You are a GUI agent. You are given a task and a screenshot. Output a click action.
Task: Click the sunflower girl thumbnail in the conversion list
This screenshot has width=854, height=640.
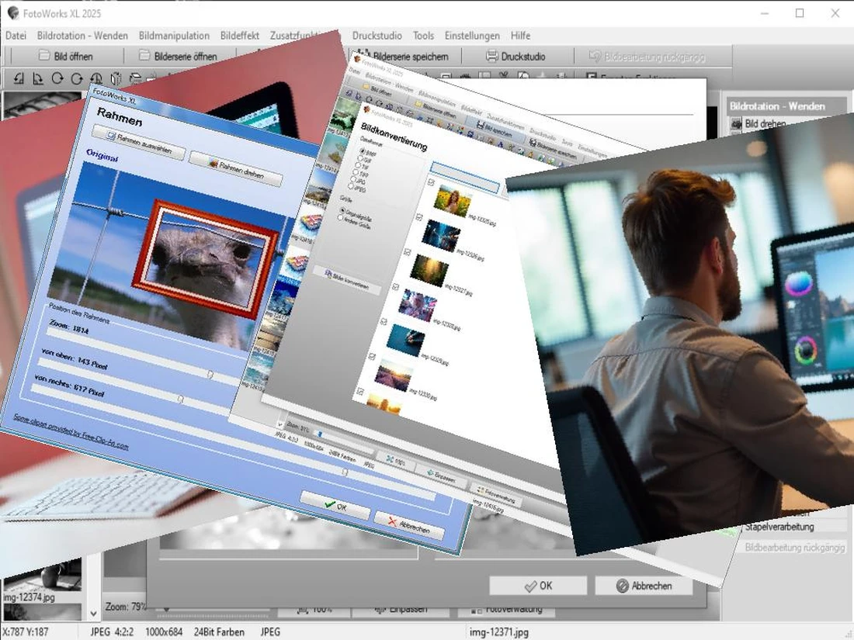pyautogui.click(x=453, y=202)
